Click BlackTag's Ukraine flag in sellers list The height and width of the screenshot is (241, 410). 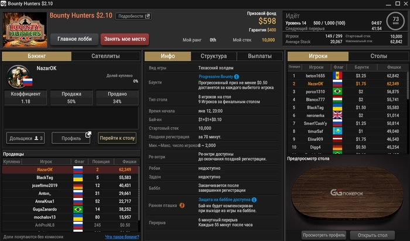[78, 178]
